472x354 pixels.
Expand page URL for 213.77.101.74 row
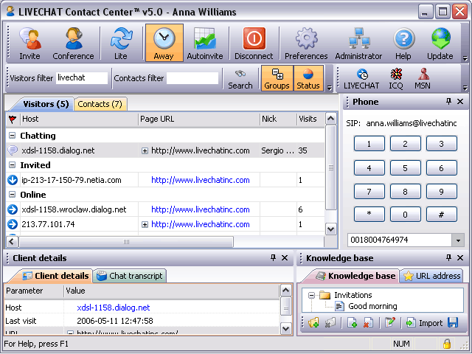tap(145, 224)
